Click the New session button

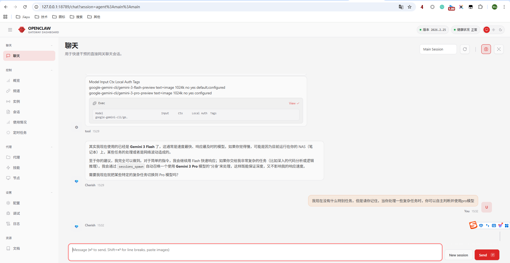tap(458, 255)
